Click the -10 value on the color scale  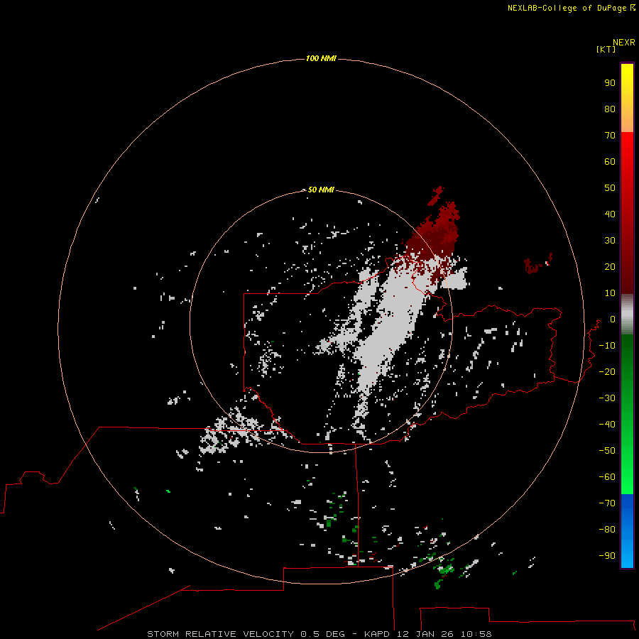[x=607, y=346]
